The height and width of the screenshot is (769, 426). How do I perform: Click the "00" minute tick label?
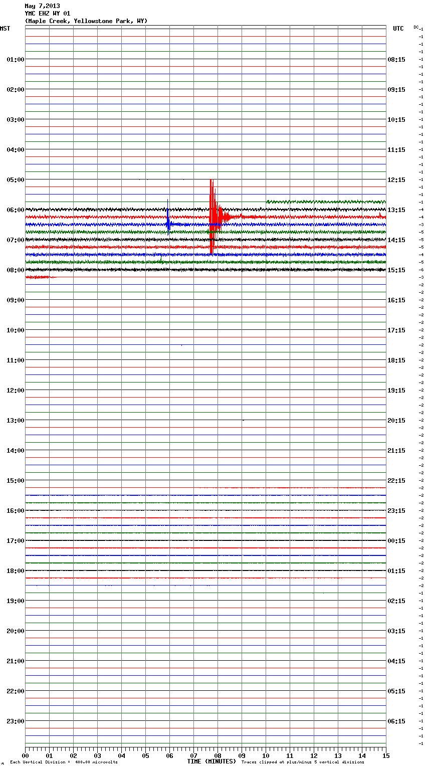tap(25, 756)
